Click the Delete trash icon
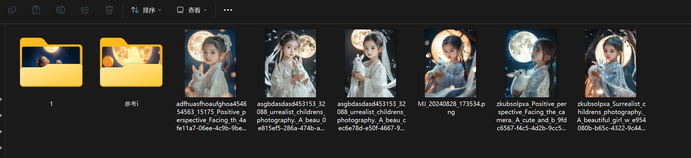This screenshot has width=691, height=158. click(109, 10)
